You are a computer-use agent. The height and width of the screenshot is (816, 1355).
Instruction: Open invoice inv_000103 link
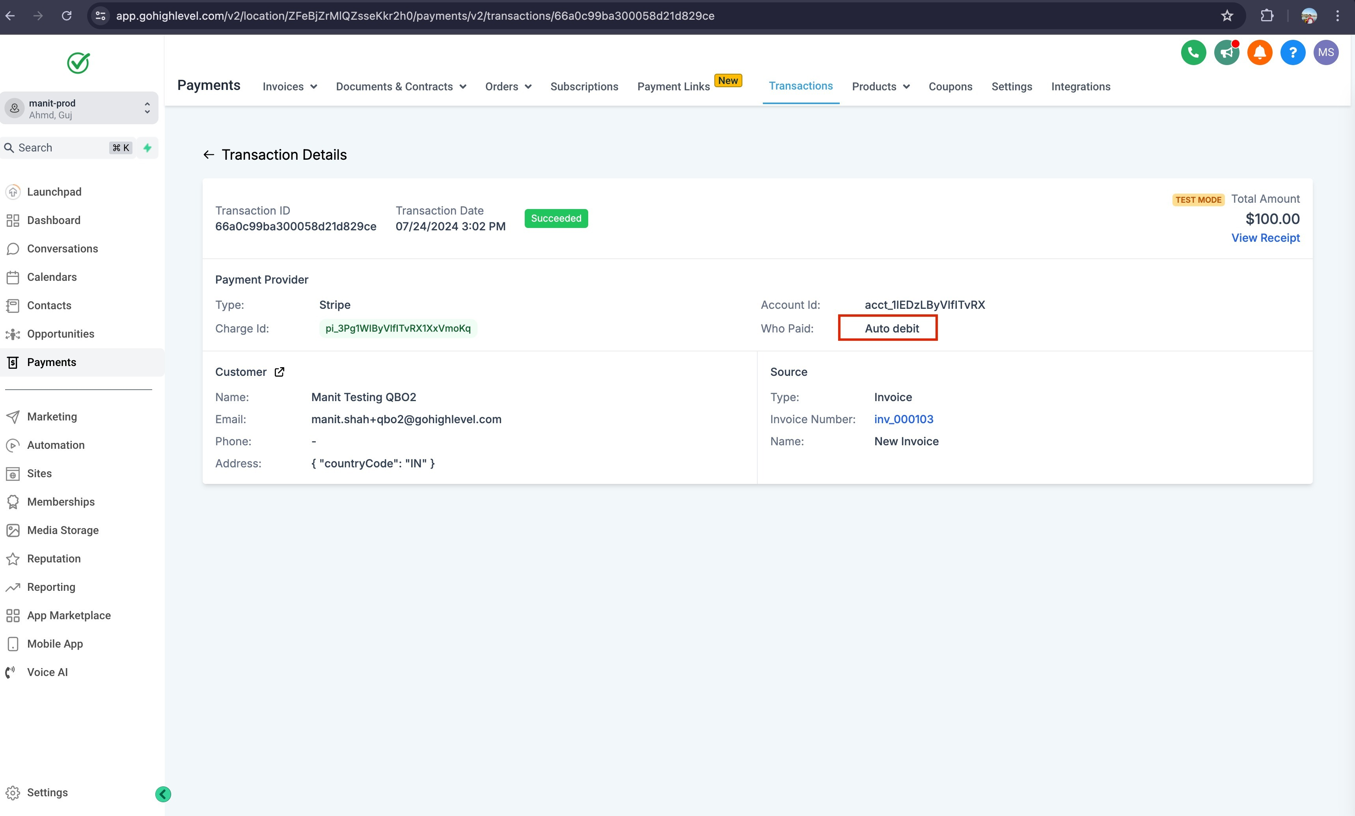point(903,420)
